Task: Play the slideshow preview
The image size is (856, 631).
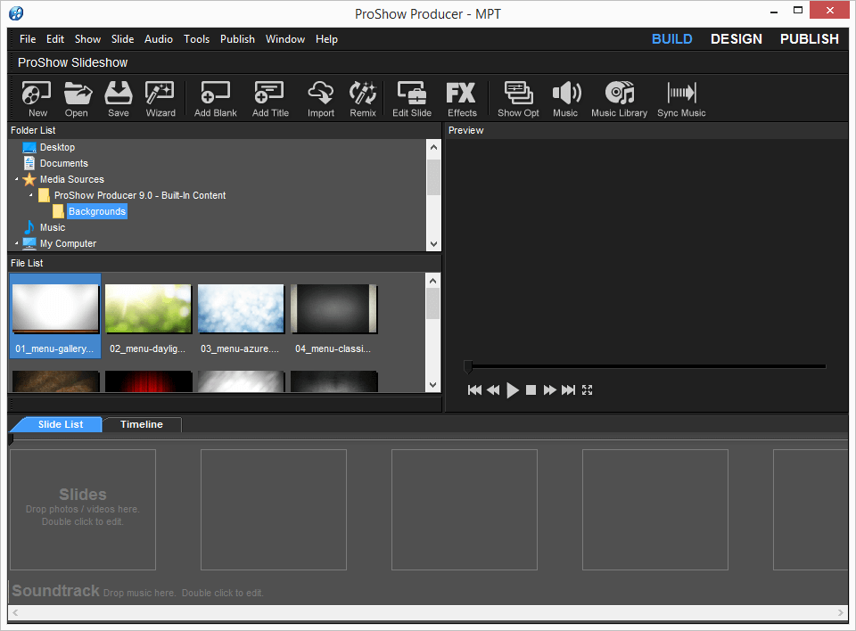Action: pos(512,389)
